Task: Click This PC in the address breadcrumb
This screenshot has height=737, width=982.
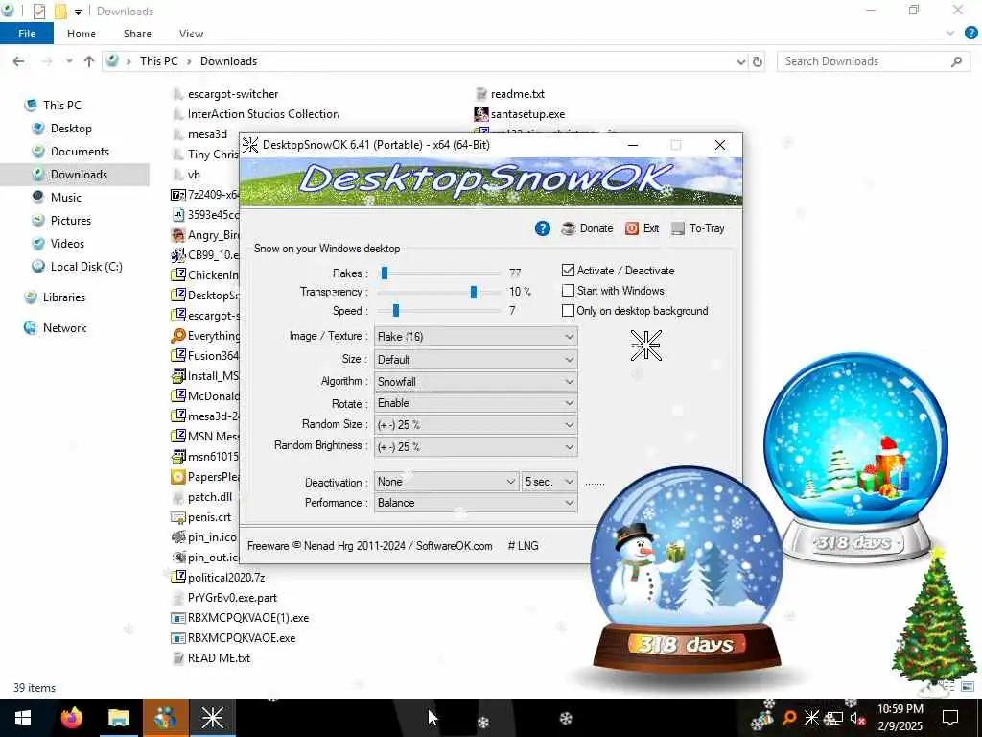Action: pos(158,61)
